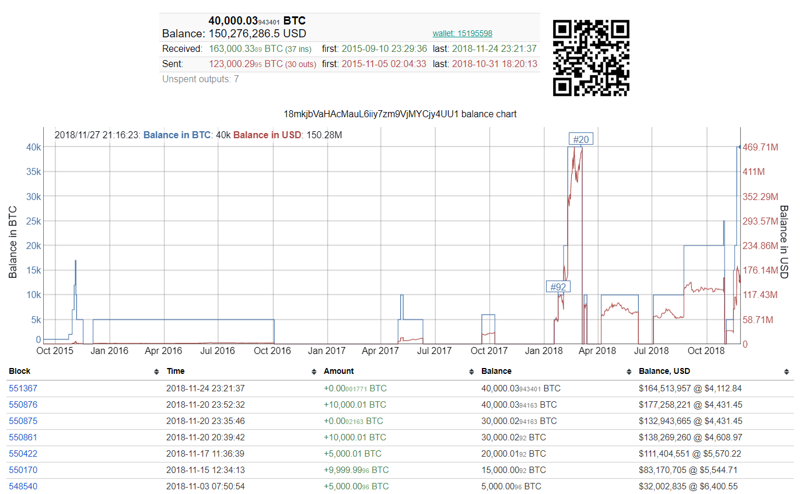This screenshot has width=801, height=494.
Task: Open block 550861
Action: pos(23,437)
